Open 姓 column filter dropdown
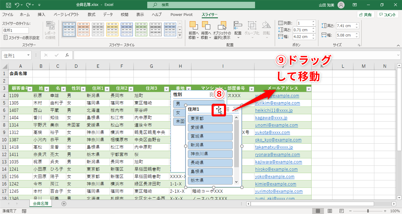The image size is (402, 214). 46,89
